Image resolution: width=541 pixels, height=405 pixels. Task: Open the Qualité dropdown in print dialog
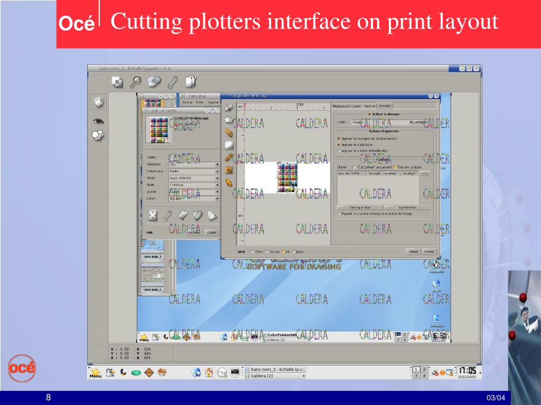(193, 192)
